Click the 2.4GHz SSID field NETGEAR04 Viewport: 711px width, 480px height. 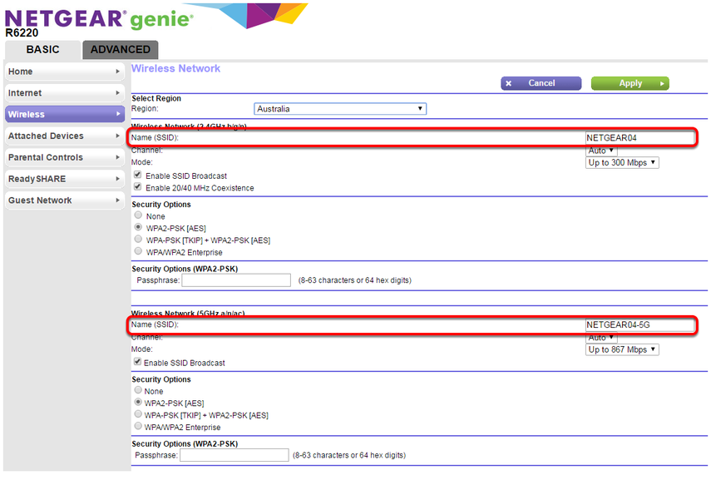pos(639,137)
